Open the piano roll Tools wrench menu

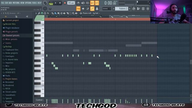tap(39, 13)
